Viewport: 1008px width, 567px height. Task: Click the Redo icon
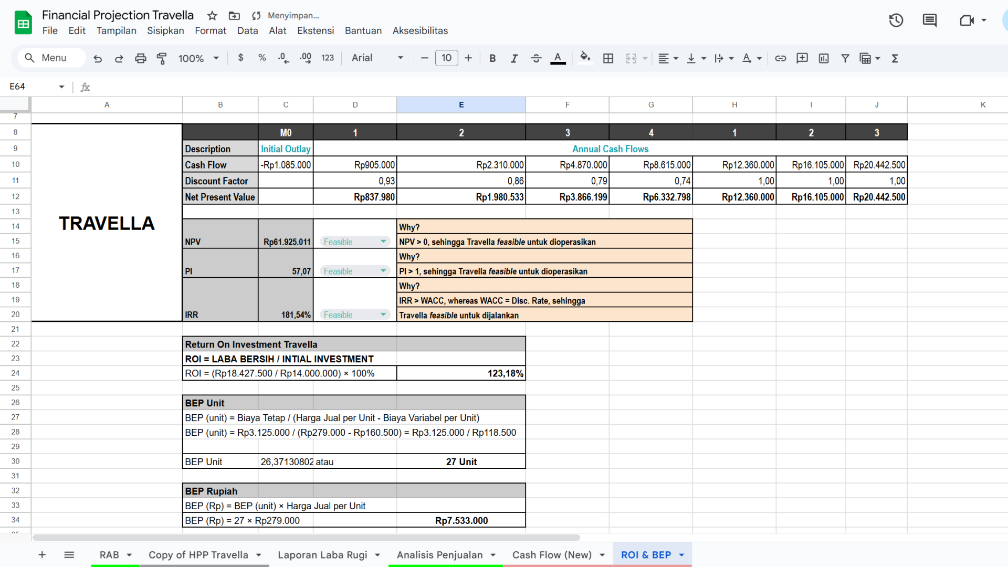coord(119,58)
